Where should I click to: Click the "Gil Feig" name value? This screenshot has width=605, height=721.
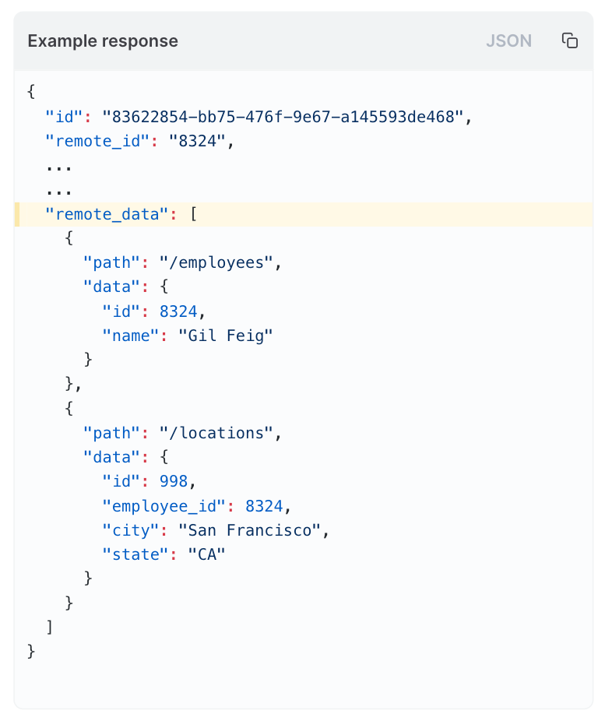click(x=226, y=335)
